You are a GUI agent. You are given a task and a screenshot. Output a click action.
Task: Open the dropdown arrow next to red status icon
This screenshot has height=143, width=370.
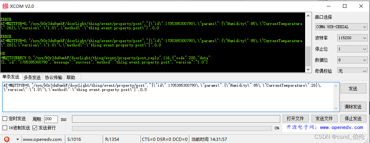[17, 139]
